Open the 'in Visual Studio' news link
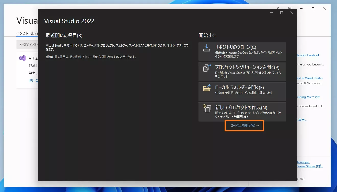The width and height of the screenshot is (337, 192). 310,78
